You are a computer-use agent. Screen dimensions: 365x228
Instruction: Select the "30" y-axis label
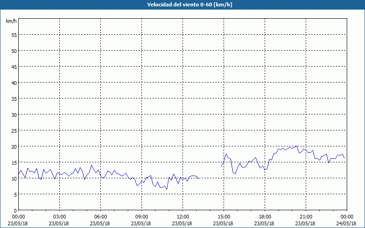tap(14, 115)
